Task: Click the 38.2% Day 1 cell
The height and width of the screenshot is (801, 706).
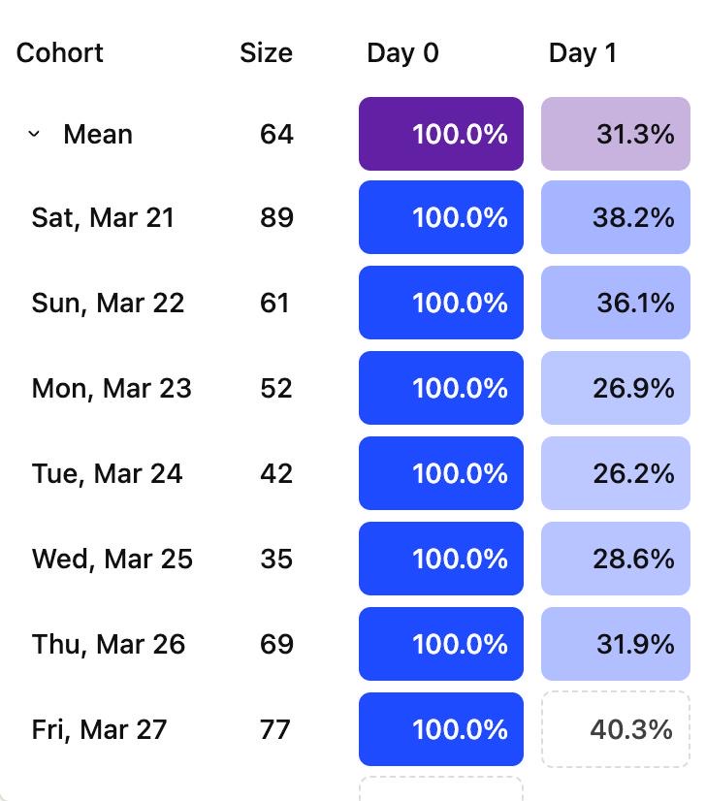Action: click(x=616, y=217)
